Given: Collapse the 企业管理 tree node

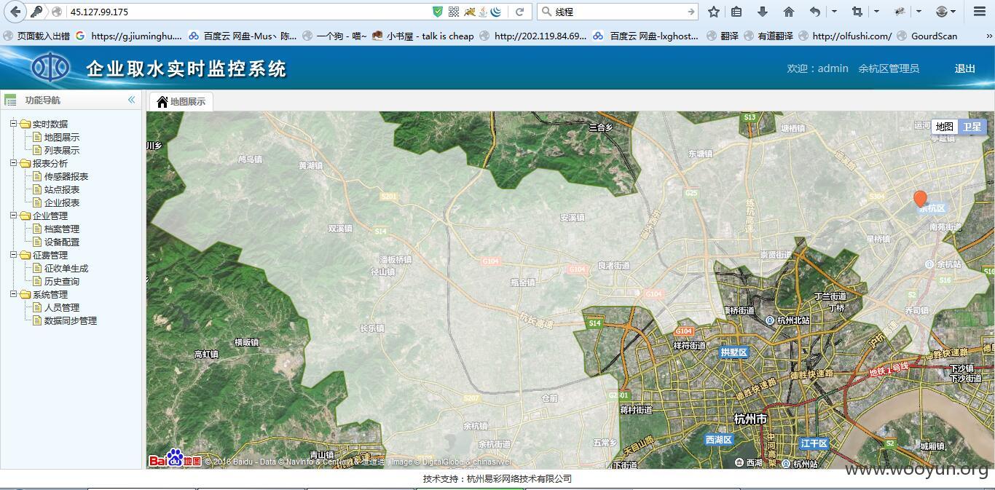Looking at the screenshot, I should [13, 216].
